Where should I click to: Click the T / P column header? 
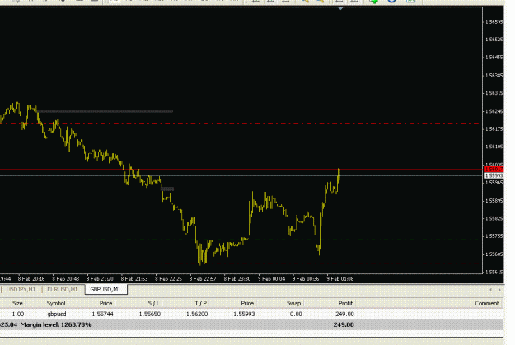click(x=201, y=303)
